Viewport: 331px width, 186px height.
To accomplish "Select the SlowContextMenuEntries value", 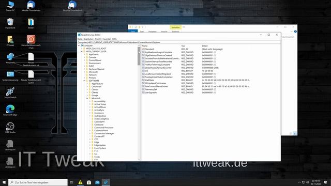I will [156, 86].
